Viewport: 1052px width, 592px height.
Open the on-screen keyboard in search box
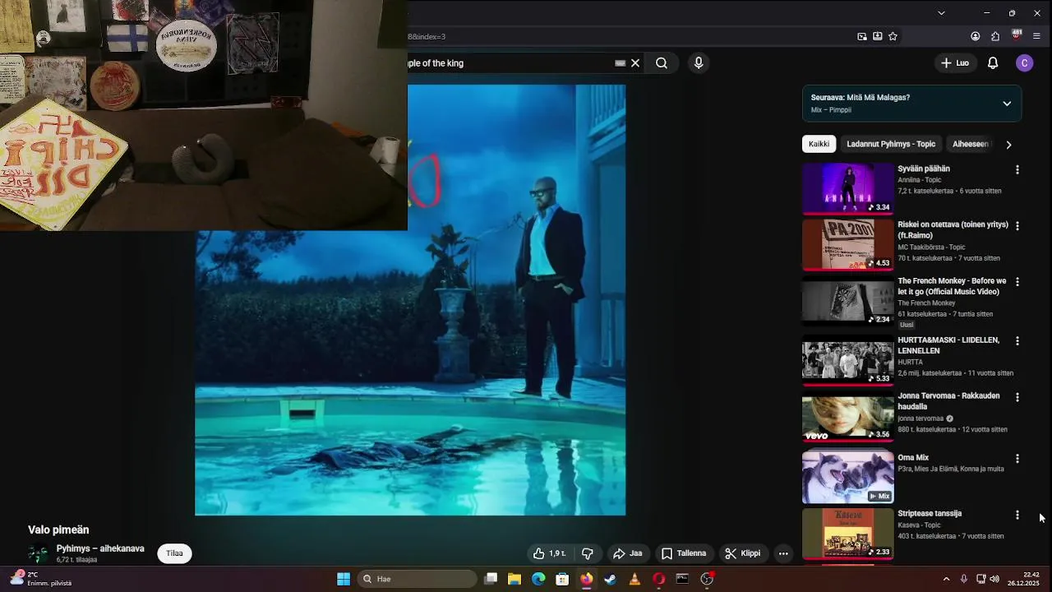(x=621, y=63)
